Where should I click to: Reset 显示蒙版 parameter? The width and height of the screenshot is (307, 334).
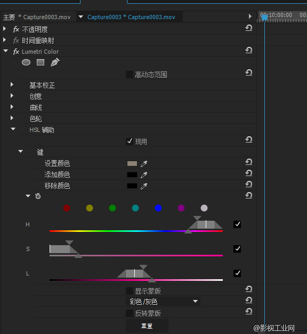pos(249,289)
